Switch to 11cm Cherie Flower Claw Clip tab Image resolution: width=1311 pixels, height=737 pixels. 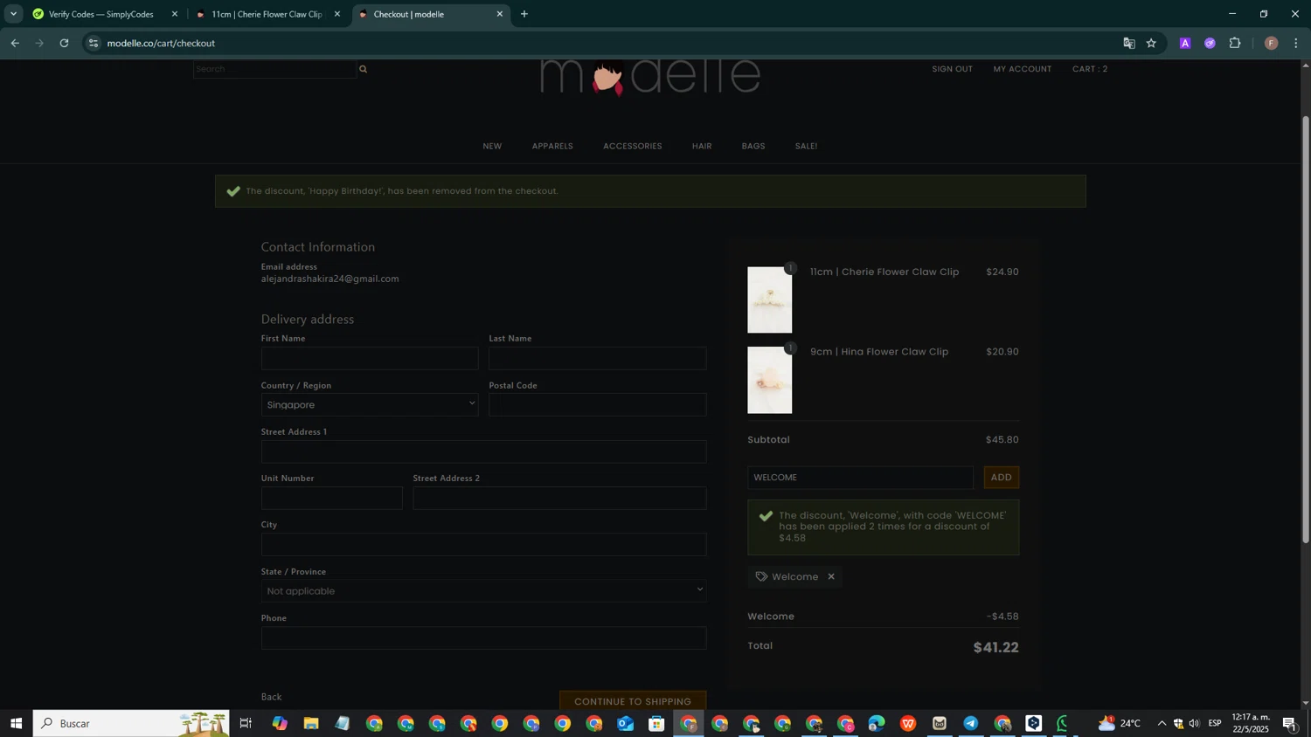click(x=267, y=14)
